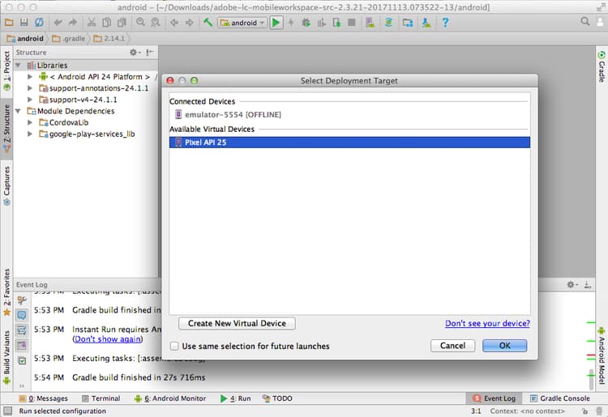This screenshot has width=608, height=417.
Task: Click the Cancel button in the dialog
Action: point(452,346)
